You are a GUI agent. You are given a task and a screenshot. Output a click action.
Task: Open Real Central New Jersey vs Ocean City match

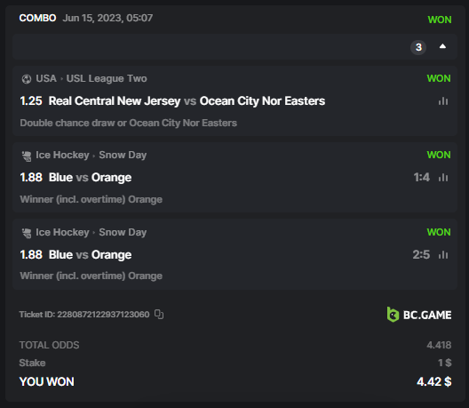(187, 100)
